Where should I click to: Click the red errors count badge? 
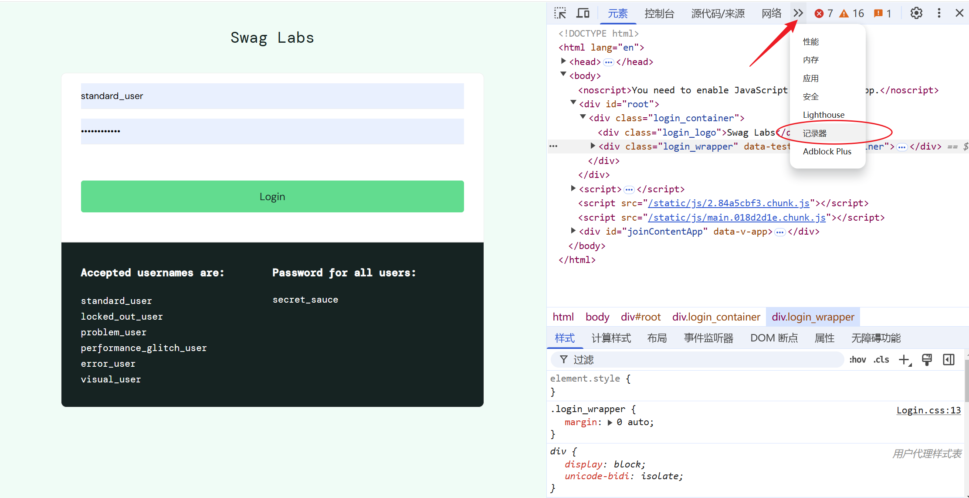coord(824,14)
